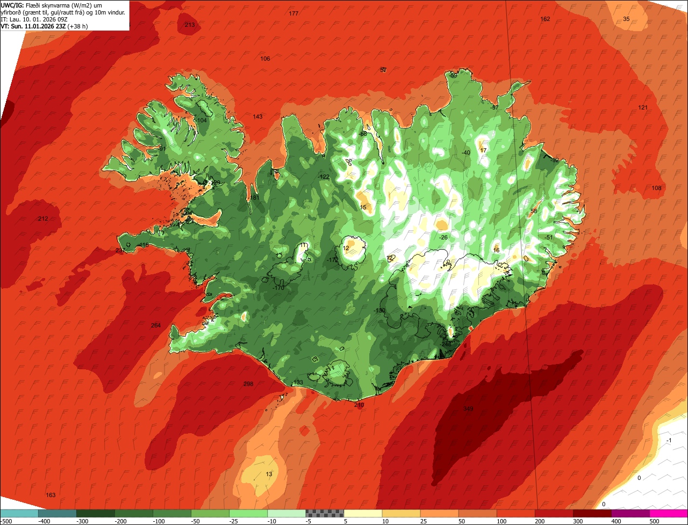Click the 121 value over the northeast ocean
The image size is (688, 525).
point(643,107)
